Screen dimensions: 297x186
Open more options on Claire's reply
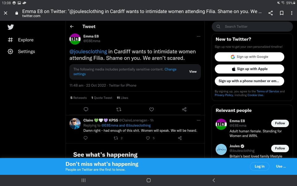(x=199, y=120)
